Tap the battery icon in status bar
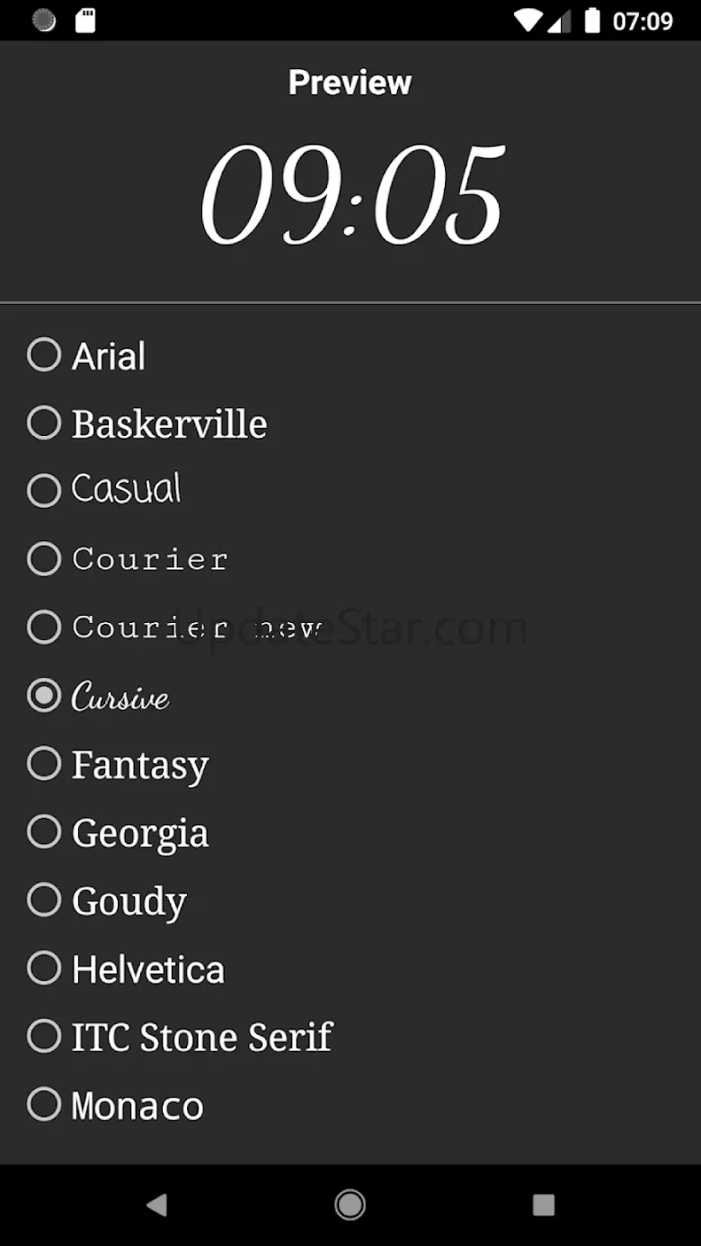The width and height of the screenshot is (701, 1246). coord(592,20)
